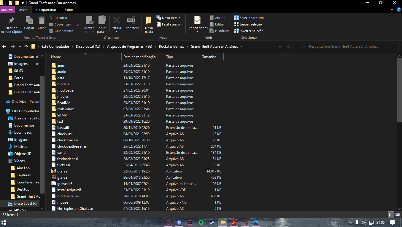Click the Colar clipboard icon
Screen dimensions: 402x227
pos(42,20)
